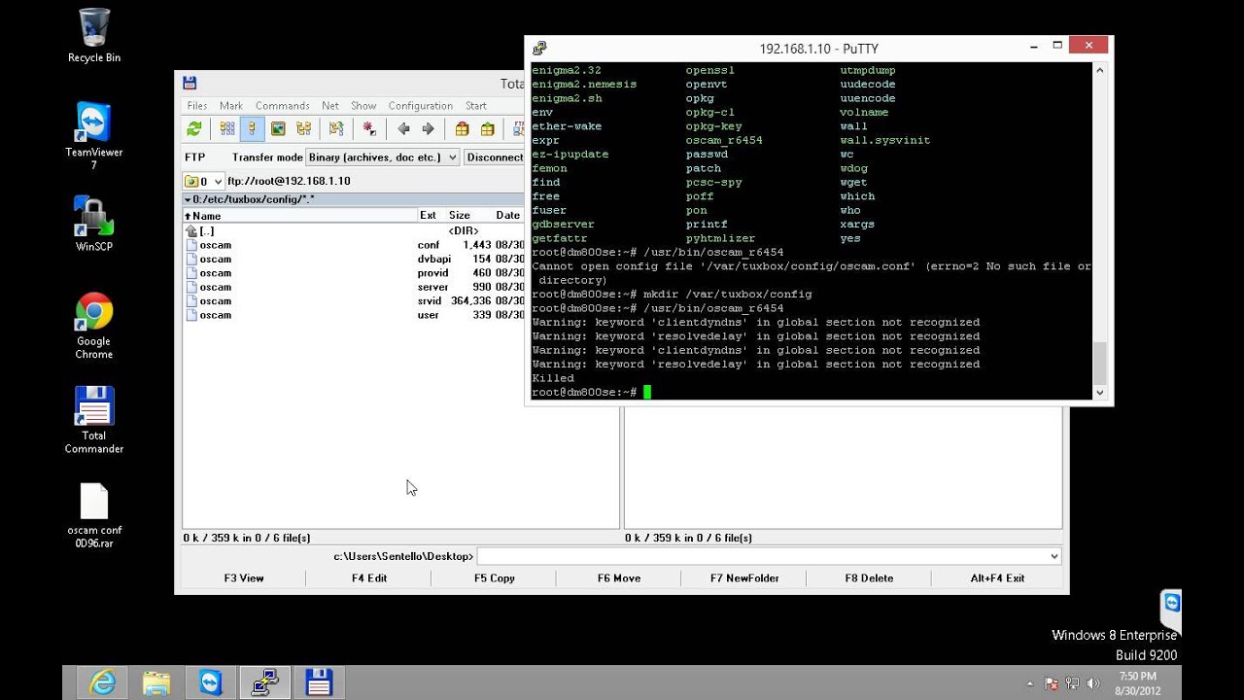Click into the Total Commander command line field
The height and width of the screenshot is (700, 1244).
pyautogui.click(x=761, y=556)
